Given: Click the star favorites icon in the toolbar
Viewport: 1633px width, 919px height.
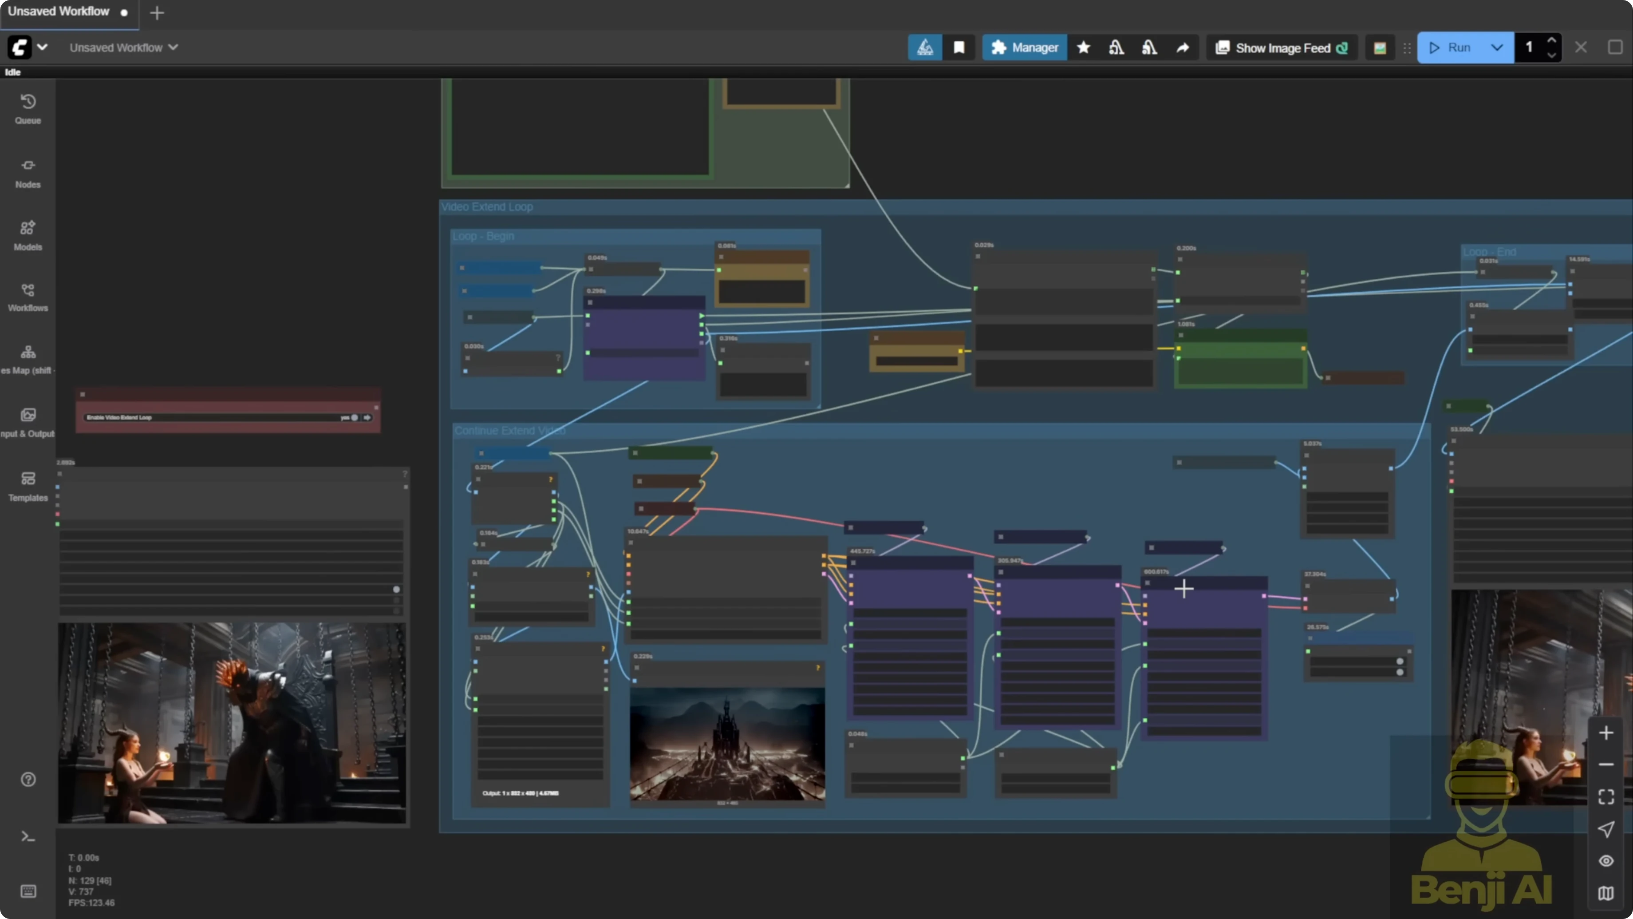Looking at the screenshot, I should 1083,47.
